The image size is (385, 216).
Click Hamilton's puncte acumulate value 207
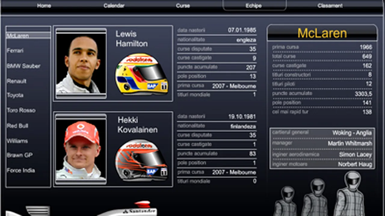click(x=251, y=67)
